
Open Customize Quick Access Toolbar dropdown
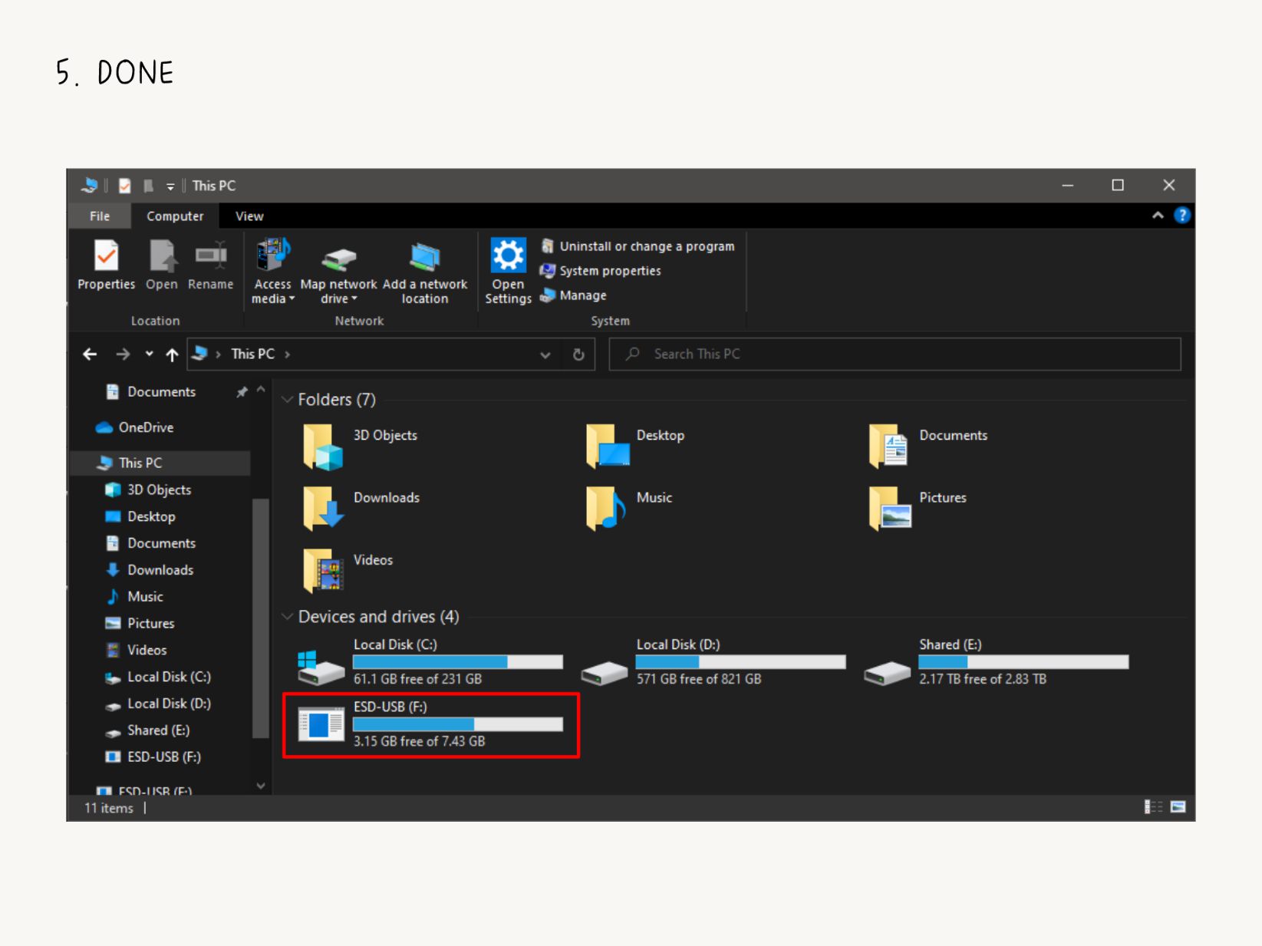[170, 186]
